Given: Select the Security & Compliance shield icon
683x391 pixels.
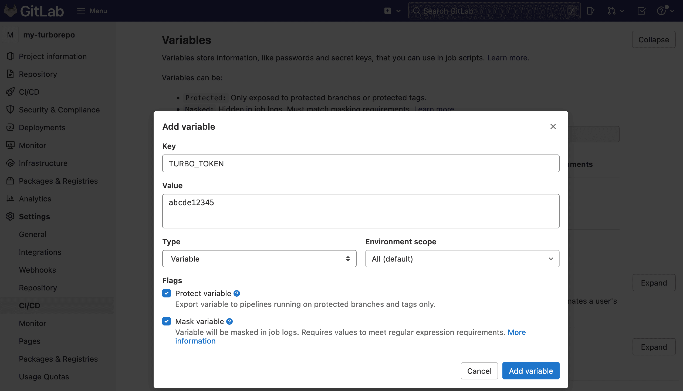Looking at the screenshot, I should [10, 110].
